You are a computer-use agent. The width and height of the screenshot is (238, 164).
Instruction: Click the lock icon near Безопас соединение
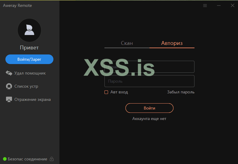(52, 159)
